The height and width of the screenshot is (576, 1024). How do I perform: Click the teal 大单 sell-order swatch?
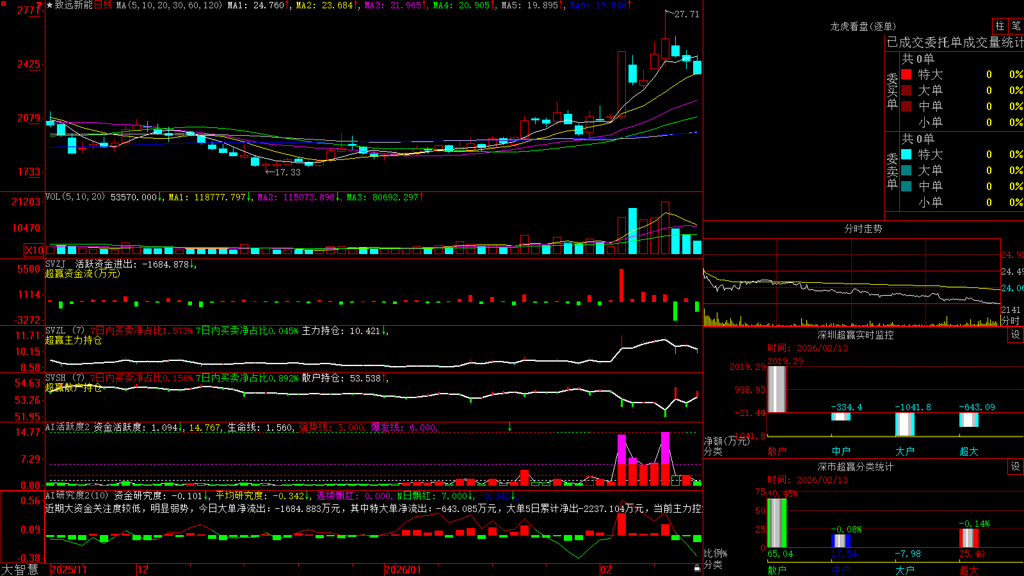coord(906,170)
